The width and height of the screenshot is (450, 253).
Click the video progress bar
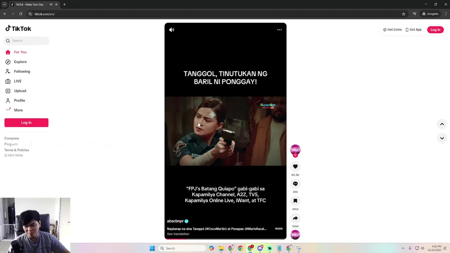(225, 239)
